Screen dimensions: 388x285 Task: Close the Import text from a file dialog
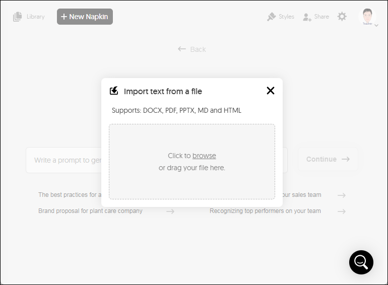coord(271,91)
